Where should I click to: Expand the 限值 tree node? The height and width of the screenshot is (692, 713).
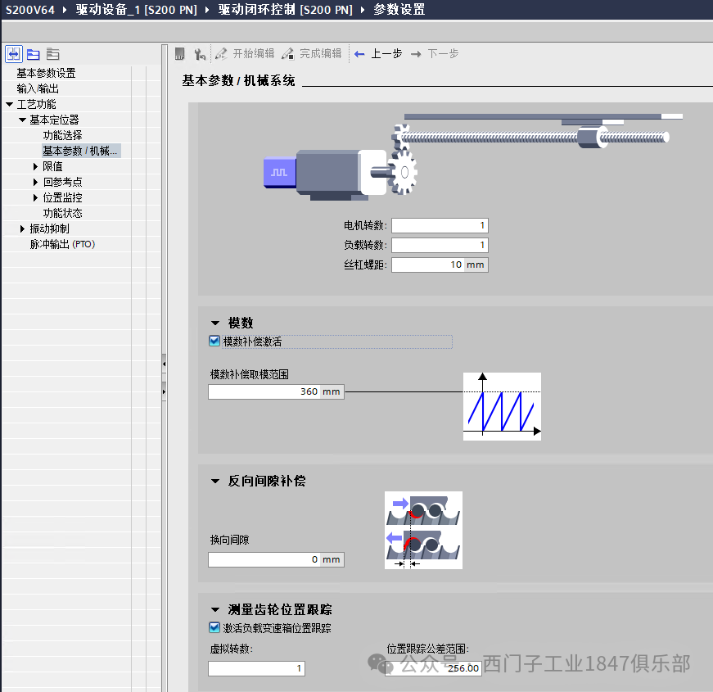coord(35,166)
